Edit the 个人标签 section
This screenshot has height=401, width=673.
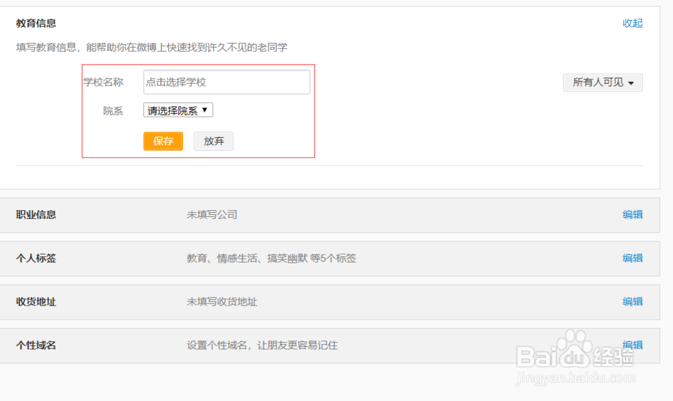coord(632,259)
